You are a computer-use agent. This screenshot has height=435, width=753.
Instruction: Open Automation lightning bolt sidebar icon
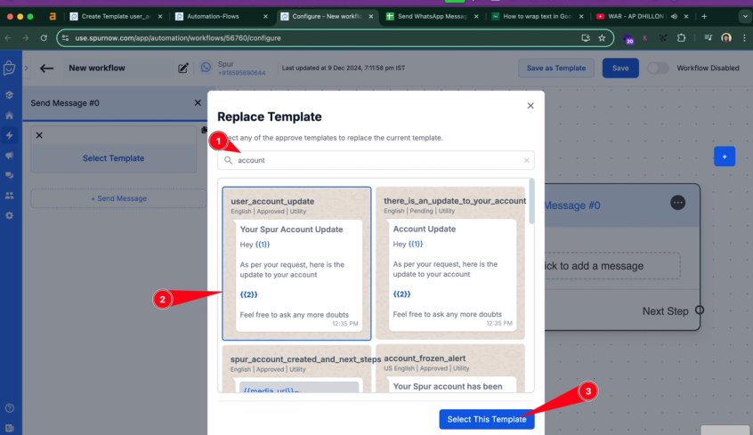pyautogui.click(x=9, y=135)
